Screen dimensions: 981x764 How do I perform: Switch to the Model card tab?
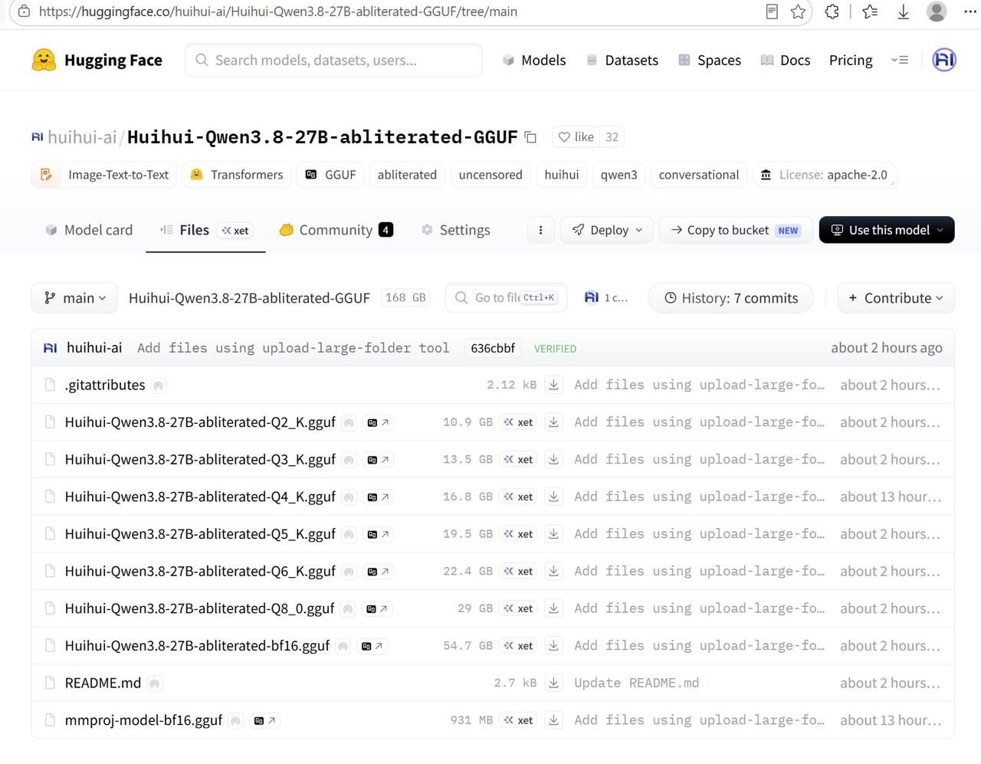tap(89, 230)
